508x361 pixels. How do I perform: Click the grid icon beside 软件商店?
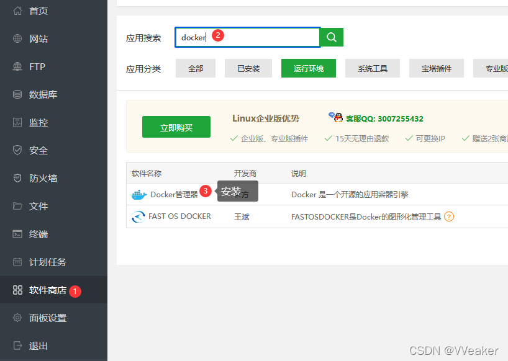click(x=17, y=290)
